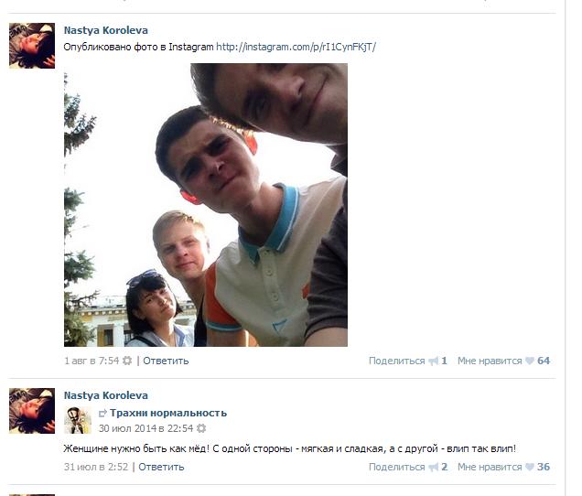This screenshot has width=582, height=496.
Task: Open the Трахни нормальность community link
Action: click(168, 413)
